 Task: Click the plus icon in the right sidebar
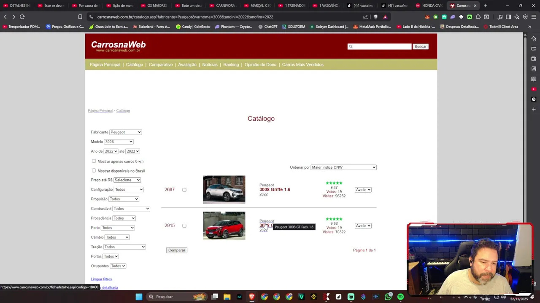tap(534, 109)
